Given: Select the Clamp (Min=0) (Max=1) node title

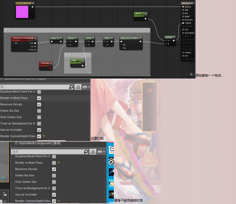Looking at the screenshot, I should pyautogui.click(x=130, y=38).
